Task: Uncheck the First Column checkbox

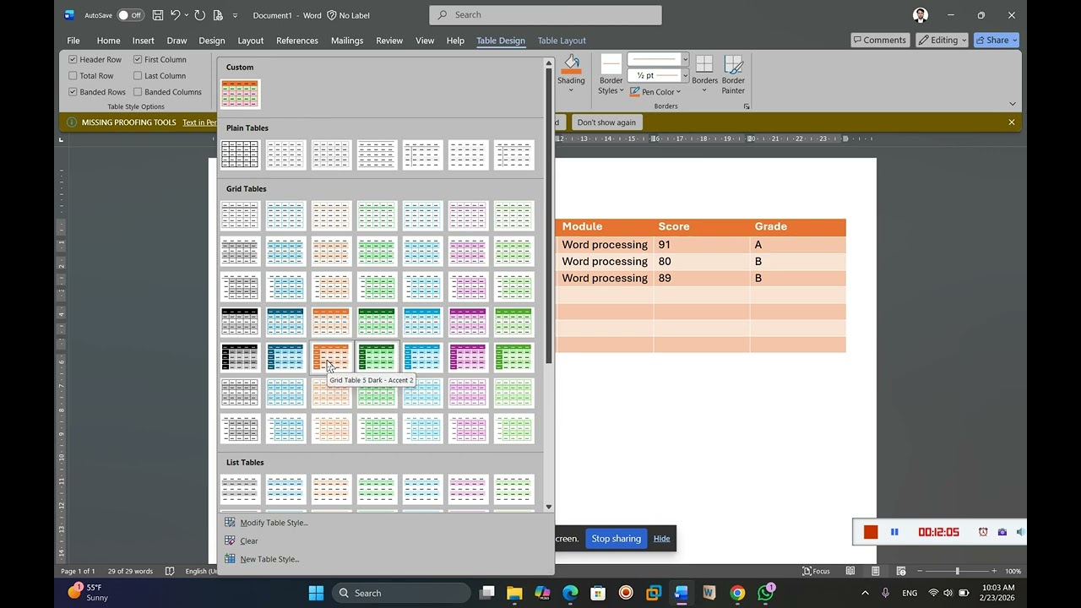Action: tap(138, 59)
